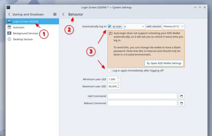
Task: Disable the Automatically log in checkbox
Action: click(x=109, y=26)
